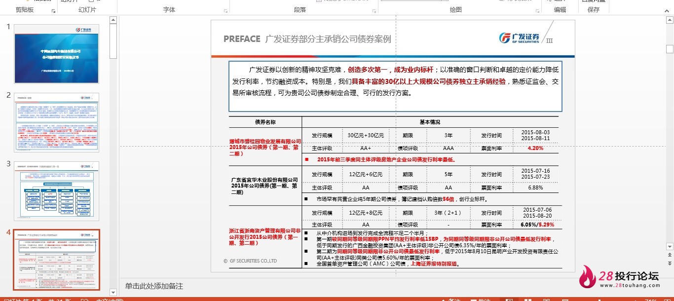Click the 12亿元+6亿元 cell

[x=366, y=174]
